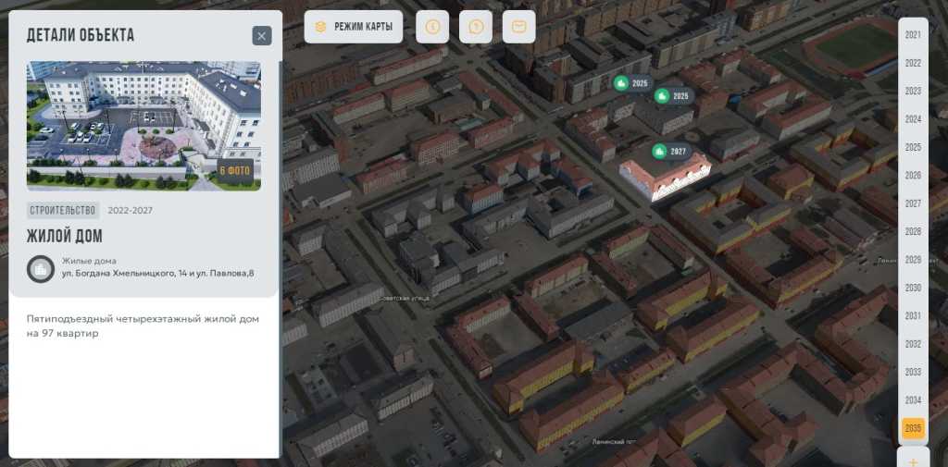948x467 pixels.
Task: Choose year 2027 in the year list
Action: 913,203
